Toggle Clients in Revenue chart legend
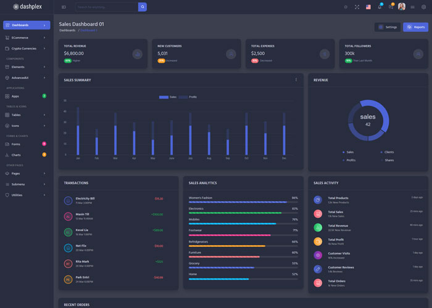 [387, 152]
